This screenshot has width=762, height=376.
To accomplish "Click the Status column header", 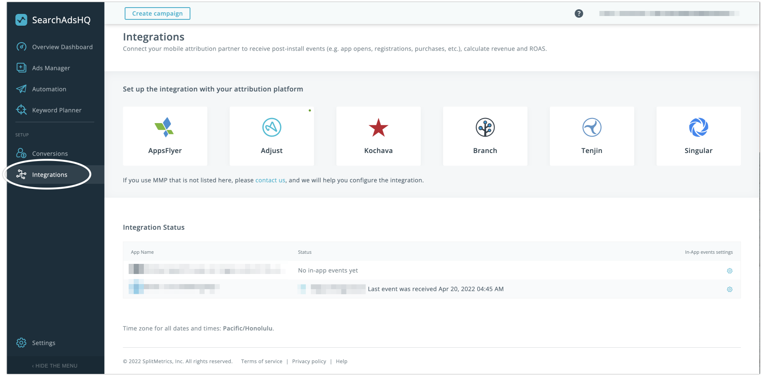I will (305, 252).
